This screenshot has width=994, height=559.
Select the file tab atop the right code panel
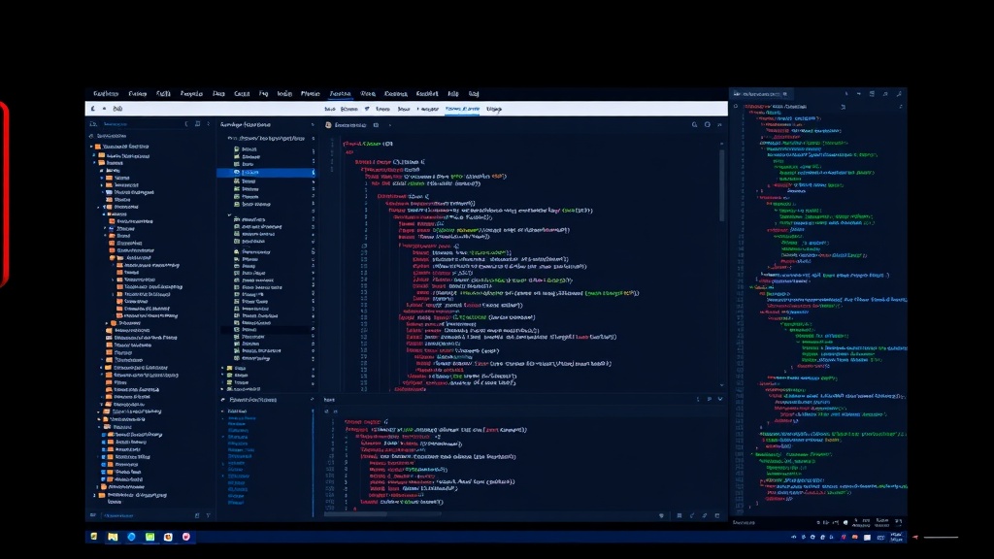(761, 94)
